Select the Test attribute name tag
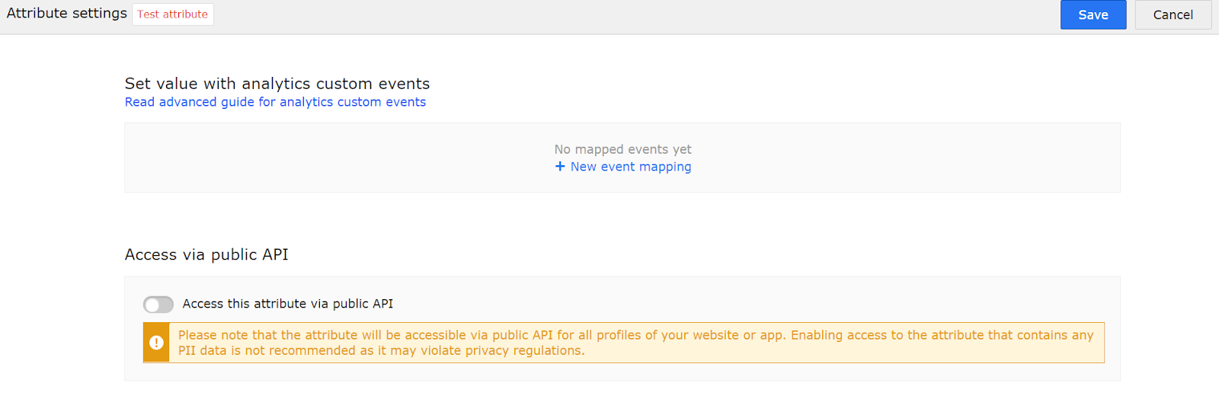 point(172,14)
